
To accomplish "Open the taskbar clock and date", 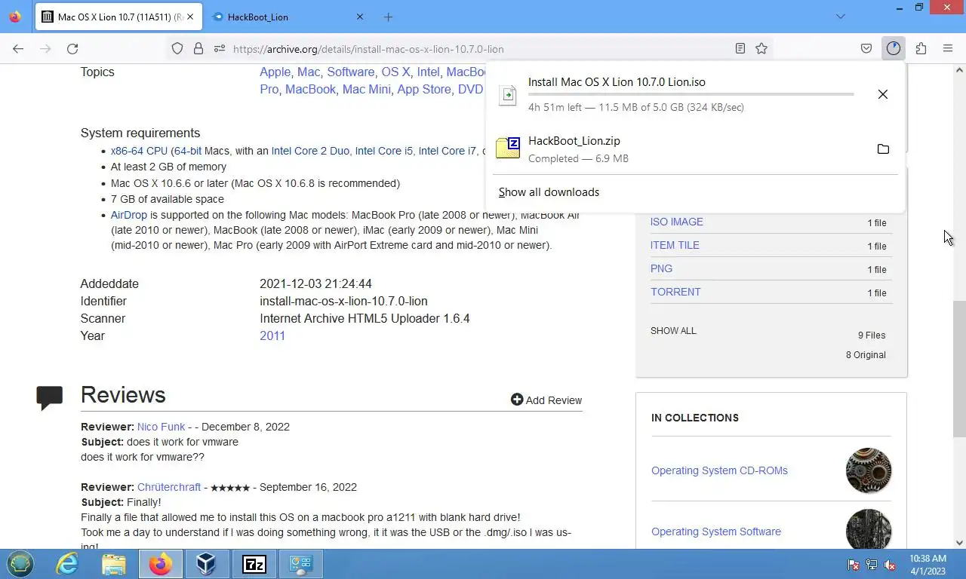I will click(x=928, y=565).
